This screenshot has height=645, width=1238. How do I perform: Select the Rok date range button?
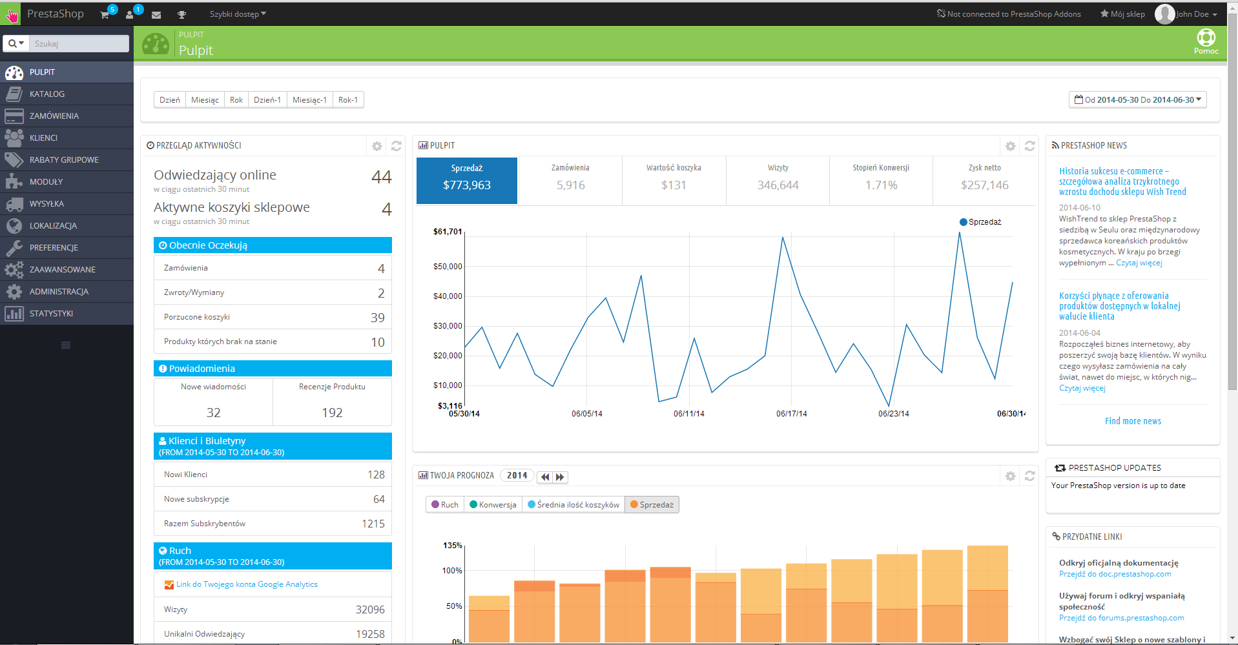236,100
